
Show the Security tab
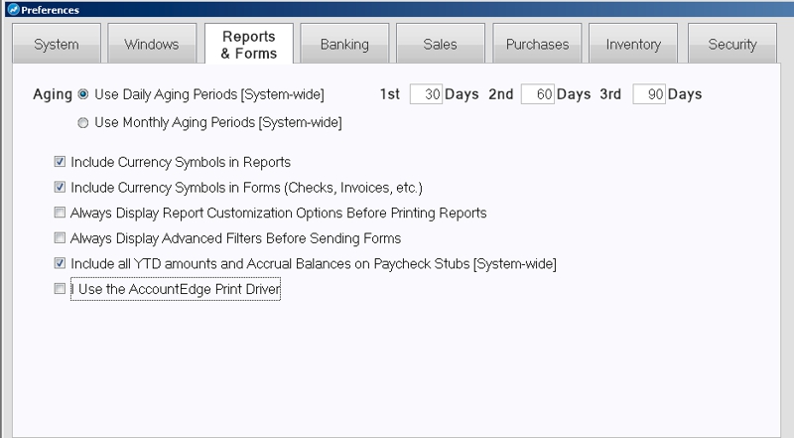[x=732, y=45]
